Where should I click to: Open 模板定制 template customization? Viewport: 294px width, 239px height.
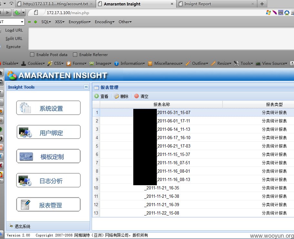[x=48, y=156]
